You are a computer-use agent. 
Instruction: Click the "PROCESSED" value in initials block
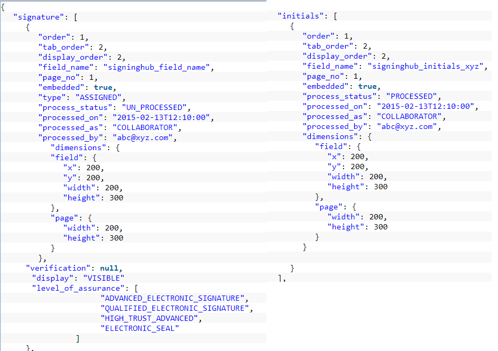[x=412, y=96]
